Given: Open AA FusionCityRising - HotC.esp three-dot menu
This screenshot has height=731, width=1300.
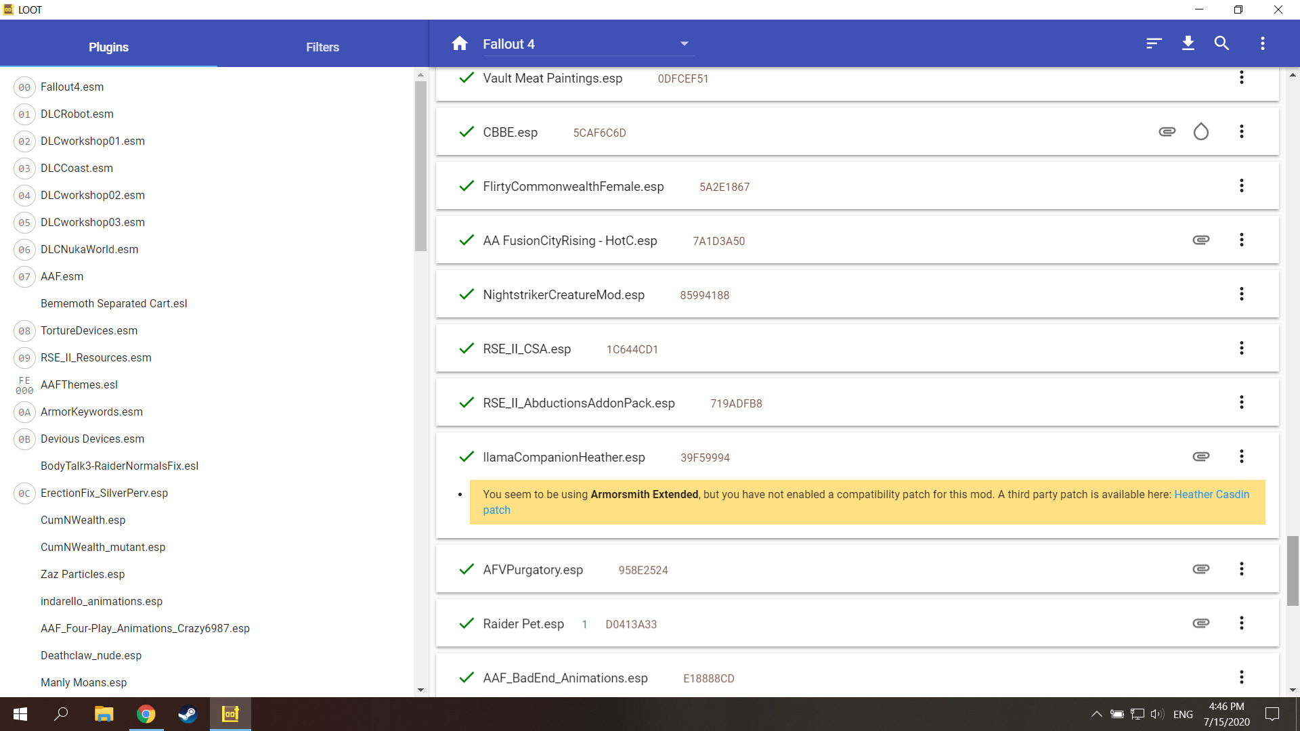Looking at the screenshot, I should click(1242, 240).
